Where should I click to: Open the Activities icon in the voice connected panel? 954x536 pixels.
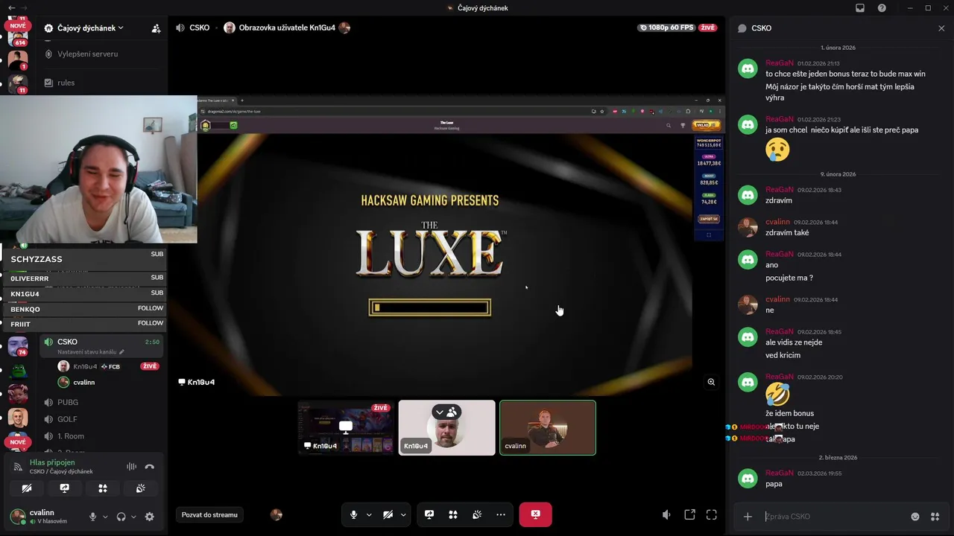click(103, 488)
